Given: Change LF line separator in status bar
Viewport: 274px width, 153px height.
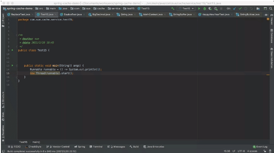Looking at the screenshot, I should [x=234, y=151].
